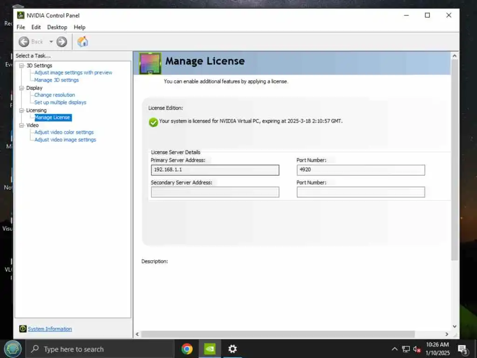Open Chrome from the taskbar

pos(187,349)
